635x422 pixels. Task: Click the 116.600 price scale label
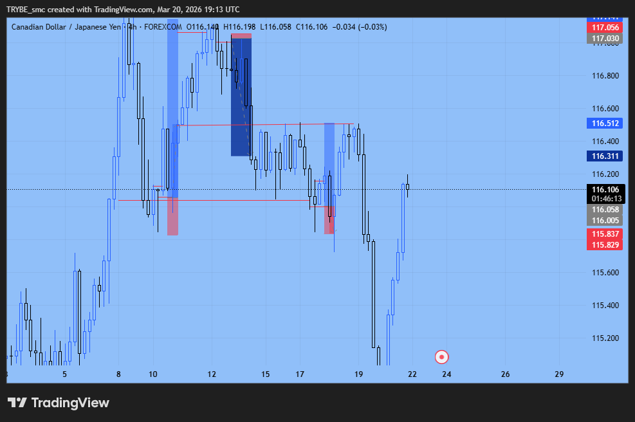pos(605,109)
